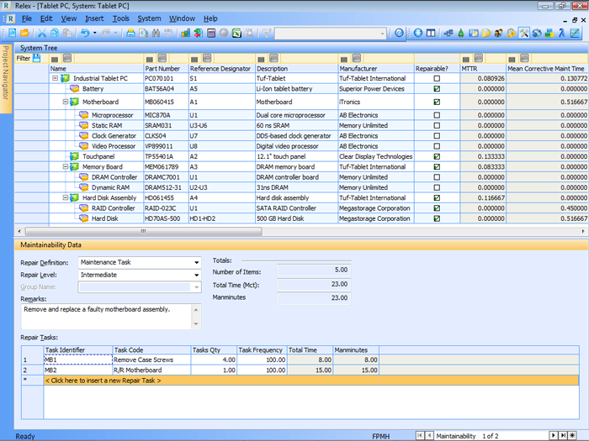This screenshot has height=441, width=589.
Task: Toggle Repairable checkbox for Hard Disk row
Action: point(437,218)
